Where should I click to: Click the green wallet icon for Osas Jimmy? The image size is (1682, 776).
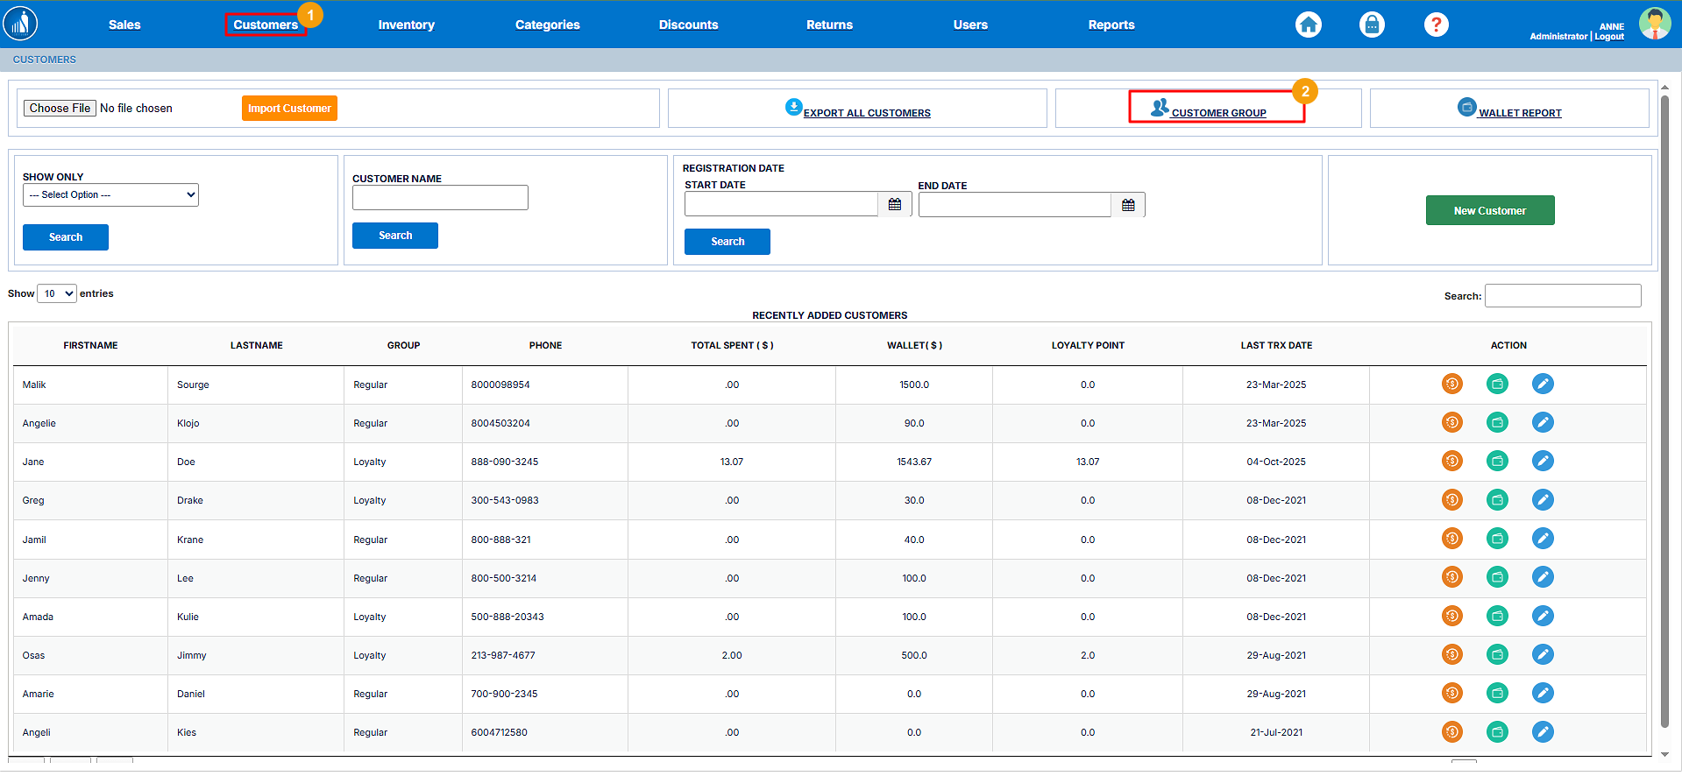click(x=1497, y=654)
